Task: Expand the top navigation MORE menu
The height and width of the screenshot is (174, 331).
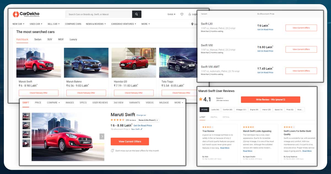Action: pyautogui.click(x=146, y=24)
